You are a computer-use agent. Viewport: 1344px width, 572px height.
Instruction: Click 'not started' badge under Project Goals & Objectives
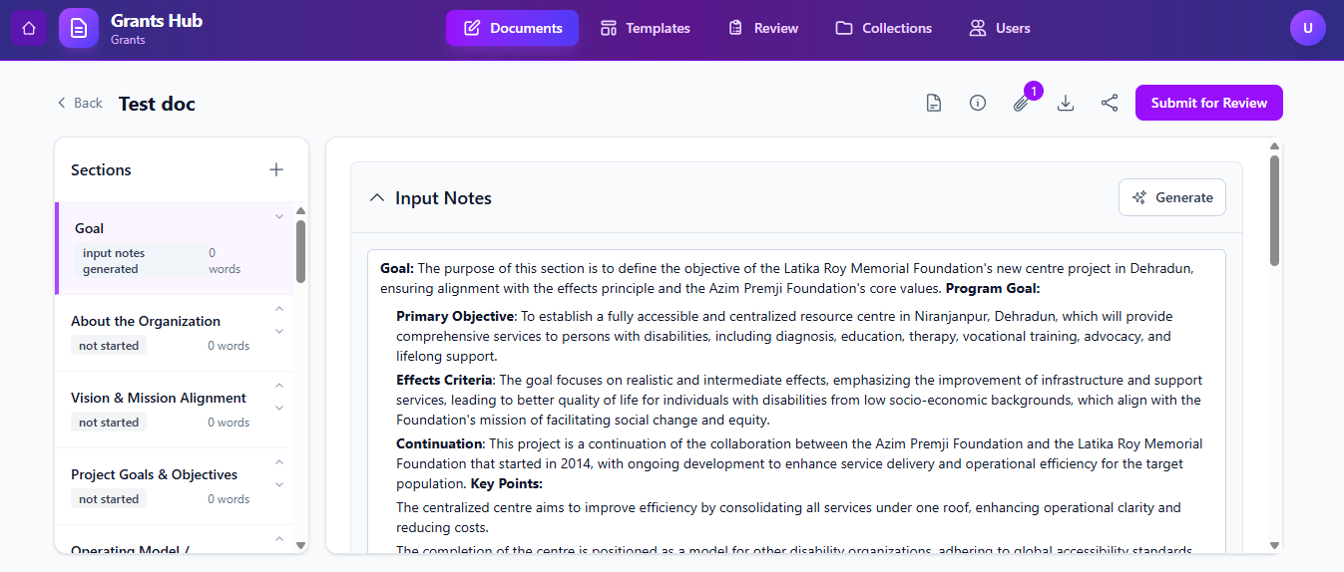point(109,498)
